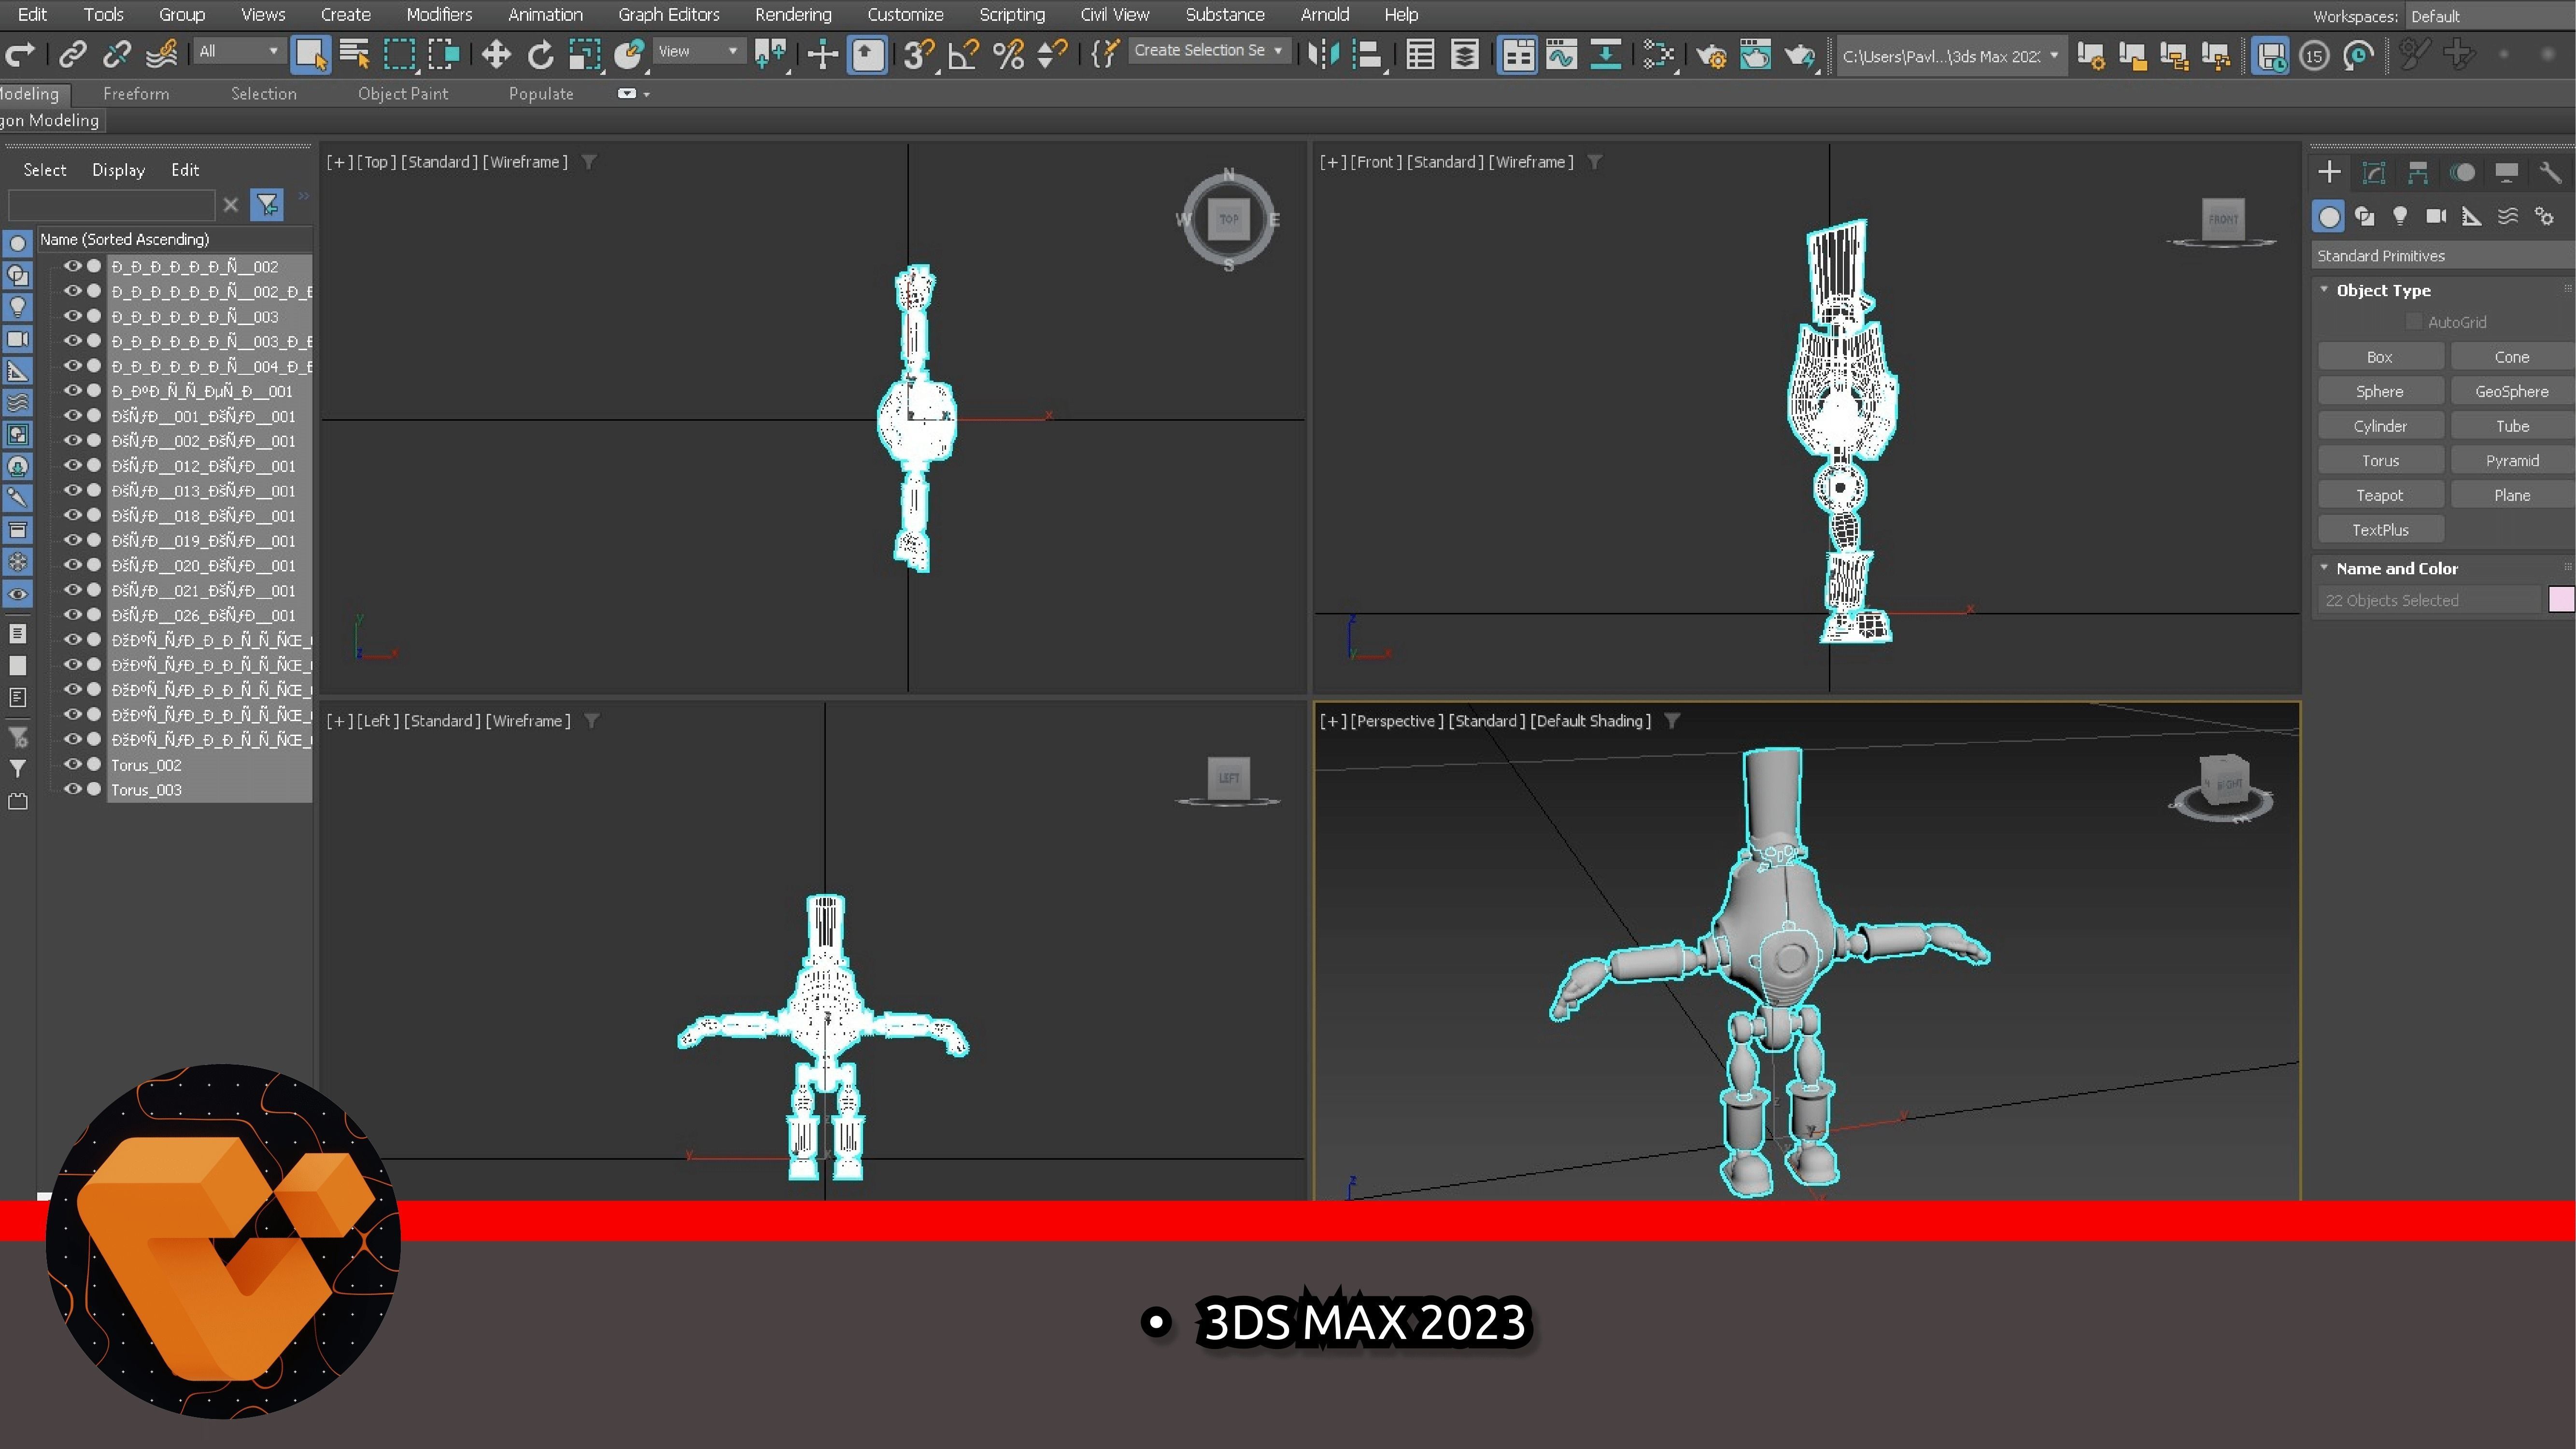Open the View reference coordinate dropdown
Viewport: 2576px width, 1449px height.
[698, 51]
